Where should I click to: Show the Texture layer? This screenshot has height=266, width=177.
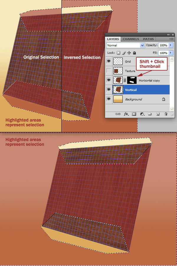(x=109, y=70)
